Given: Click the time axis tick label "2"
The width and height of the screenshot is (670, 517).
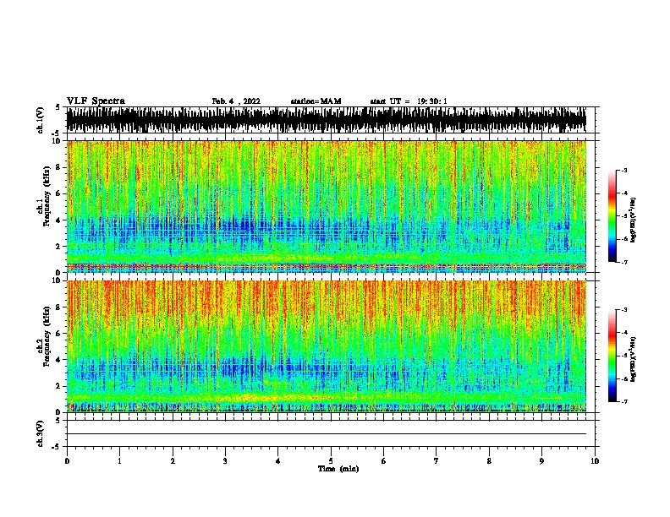Looking at the screenshot, I should (x=173, y=461).
